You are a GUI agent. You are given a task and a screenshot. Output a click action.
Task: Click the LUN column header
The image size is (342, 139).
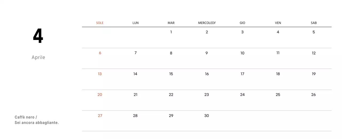[x=135, y=23]
